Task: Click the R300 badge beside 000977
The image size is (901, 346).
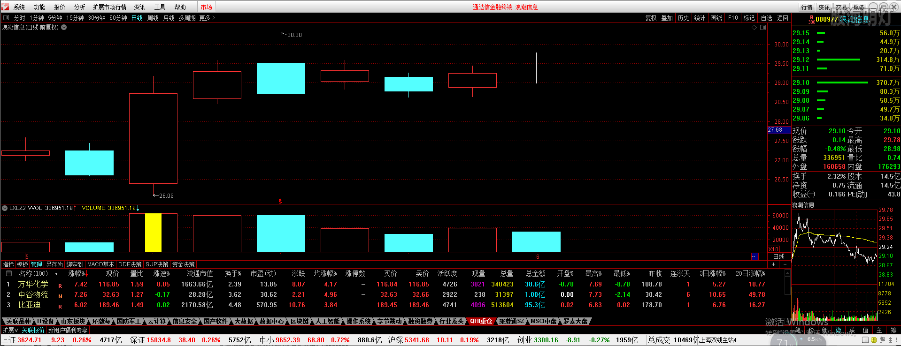Action: tap(811, 20)
